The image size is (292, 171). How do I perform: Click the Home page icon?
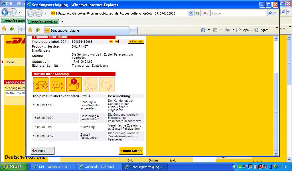(x=203, y=30)
